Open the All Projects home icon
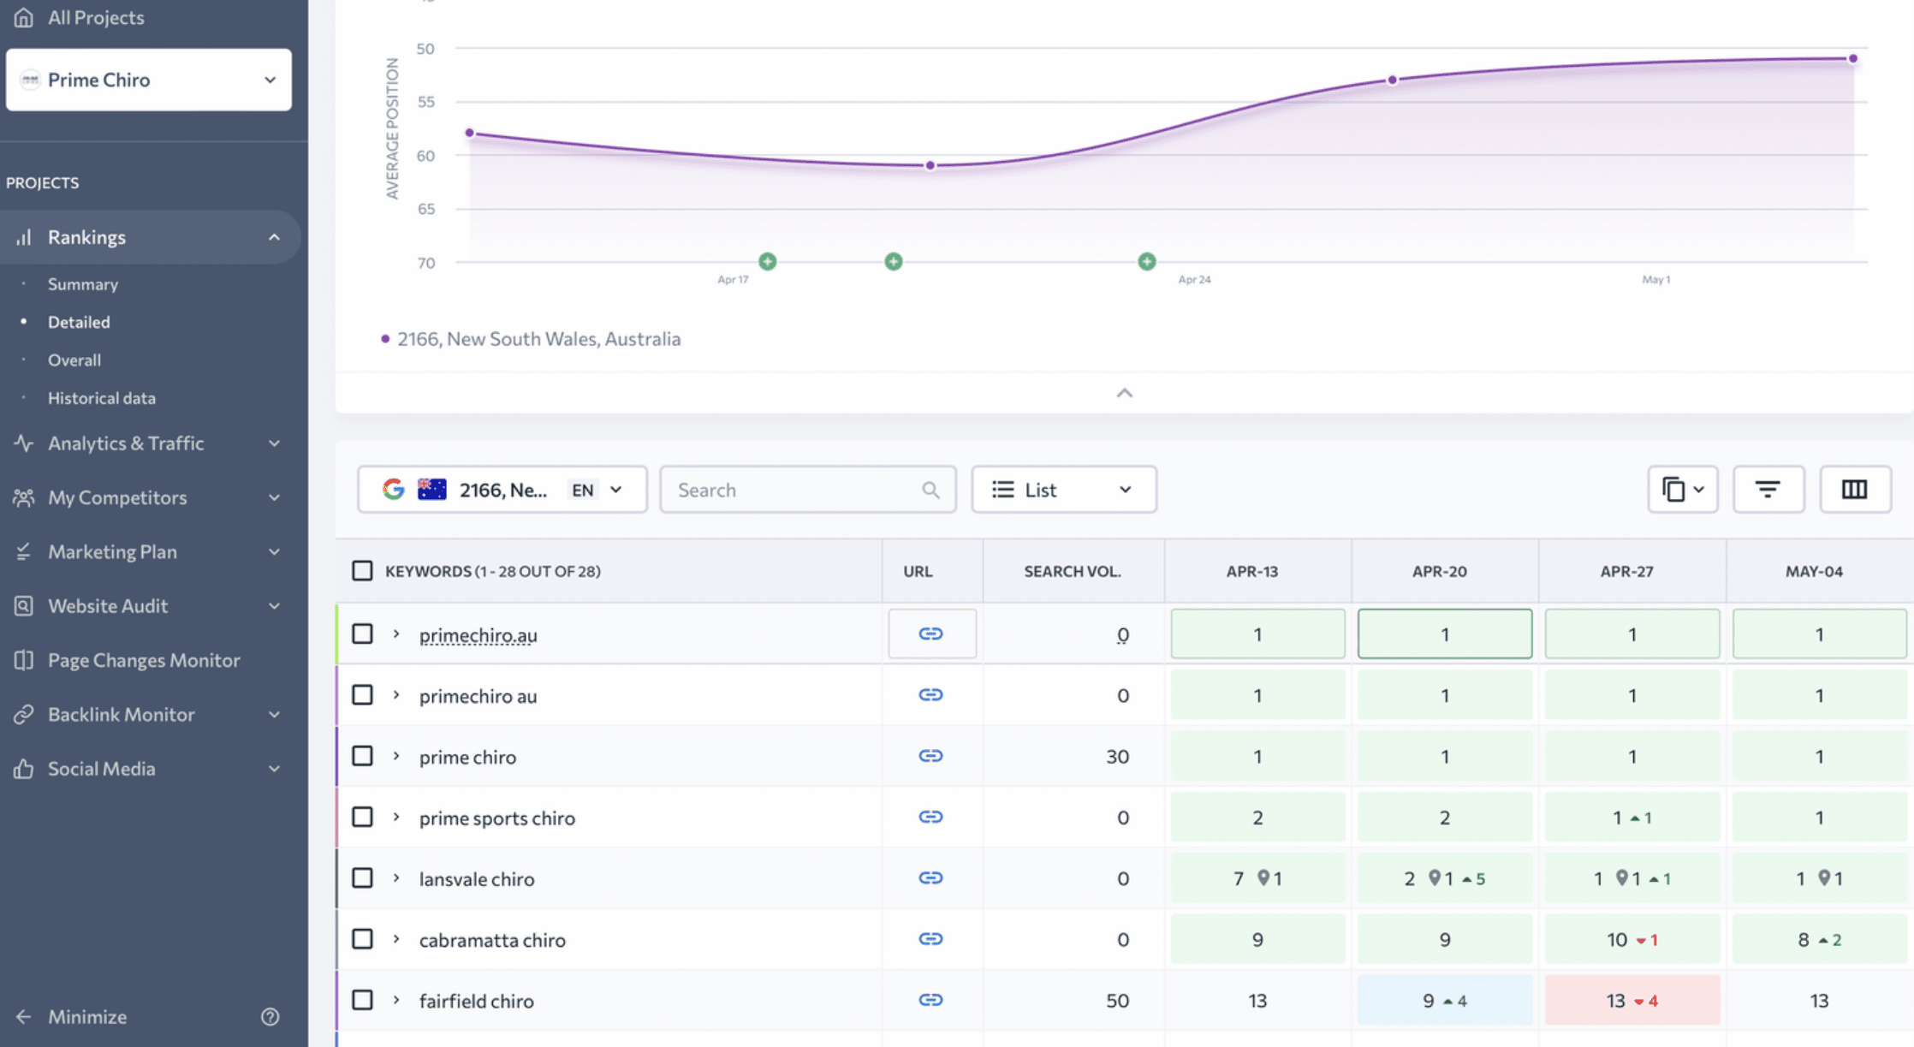The width and height of the screenshot is (1914, 1047). point(24,17)
